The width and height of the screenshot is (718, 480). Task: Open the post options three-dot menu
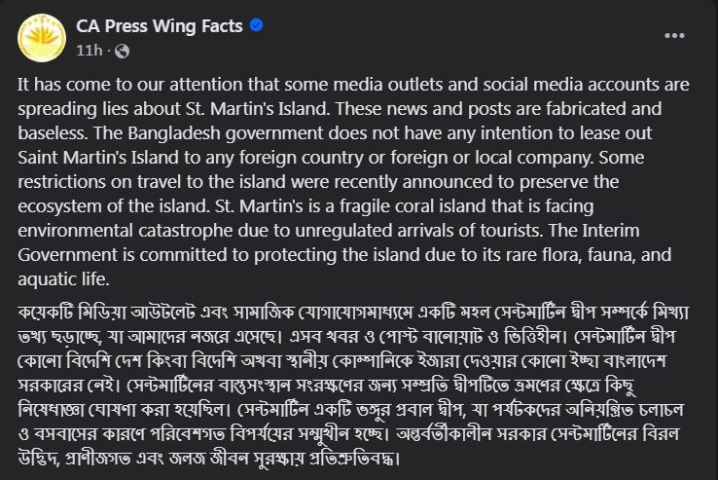674,36
